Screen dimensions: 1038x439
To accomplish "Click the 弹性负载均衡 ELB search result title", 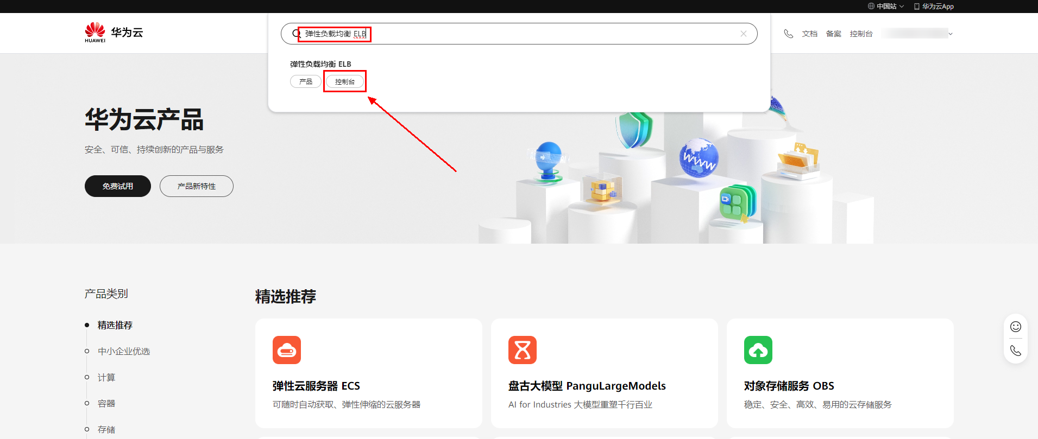I will tap(320, 64).
